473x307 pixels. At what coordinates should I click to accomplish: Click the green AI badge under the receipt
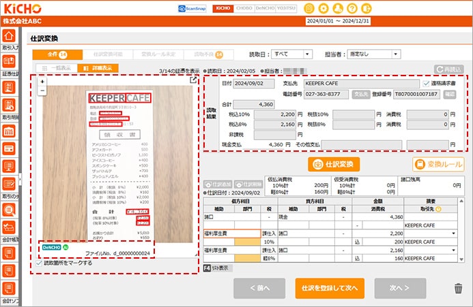coord(66,247)
